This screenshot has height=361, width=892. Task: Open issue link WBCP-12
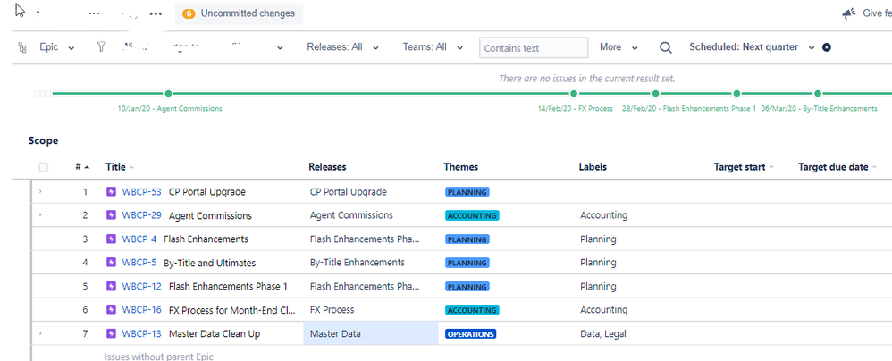141,287
